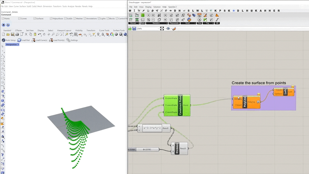Click the sketch brush icon on canvas toolbar
The image size is (309, 174).
point(174,29)
